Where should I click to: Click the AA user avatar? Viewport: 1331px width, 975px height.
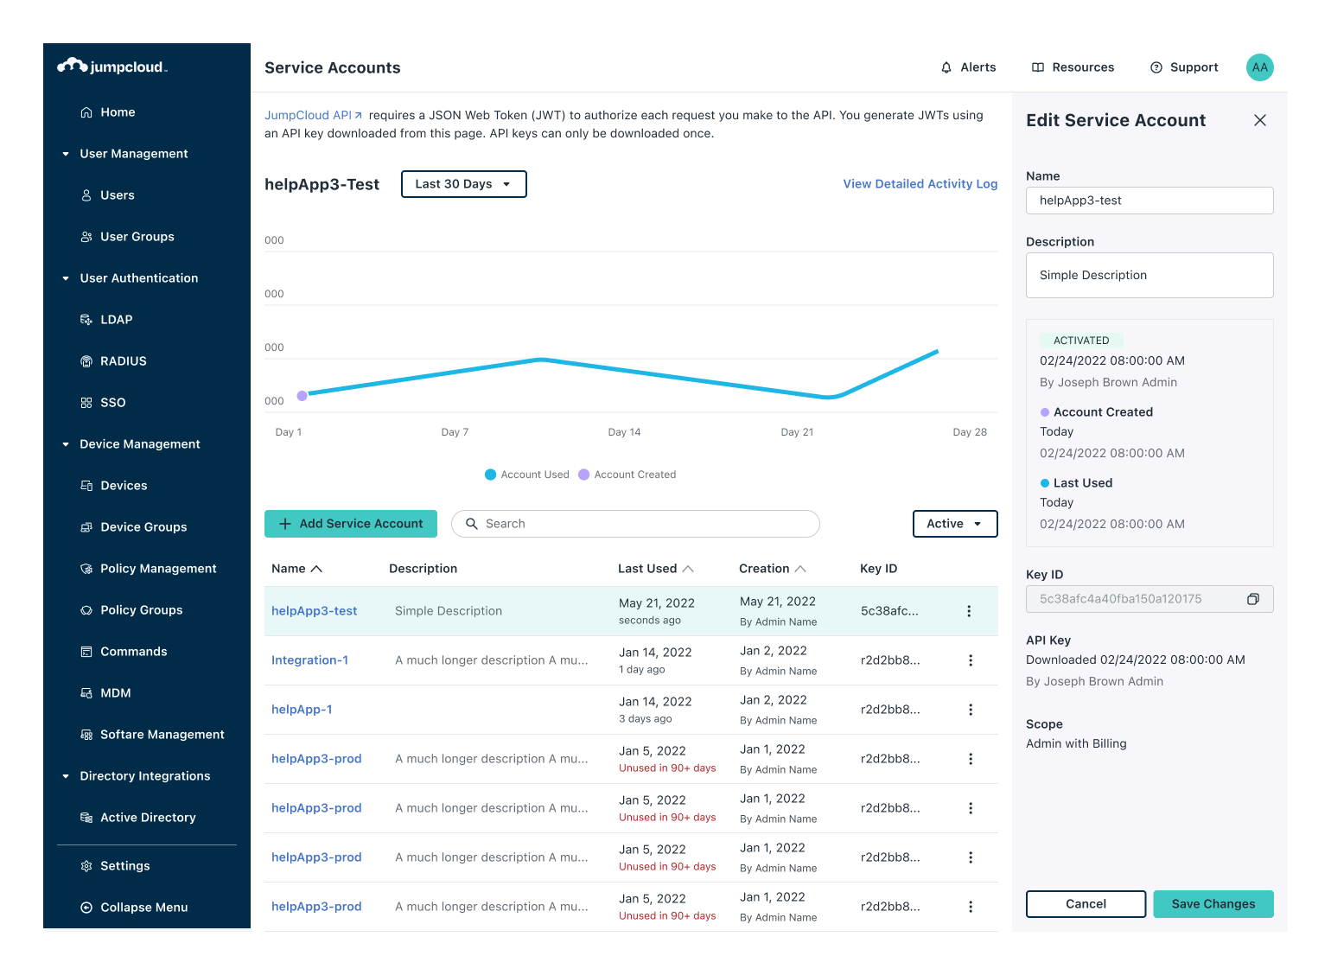coord(1259,67)
